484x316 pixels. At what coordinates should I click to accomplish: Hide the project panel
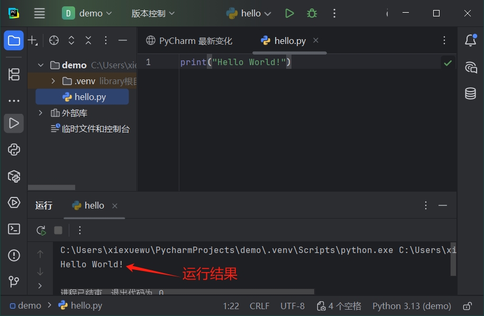click(123, 40)
